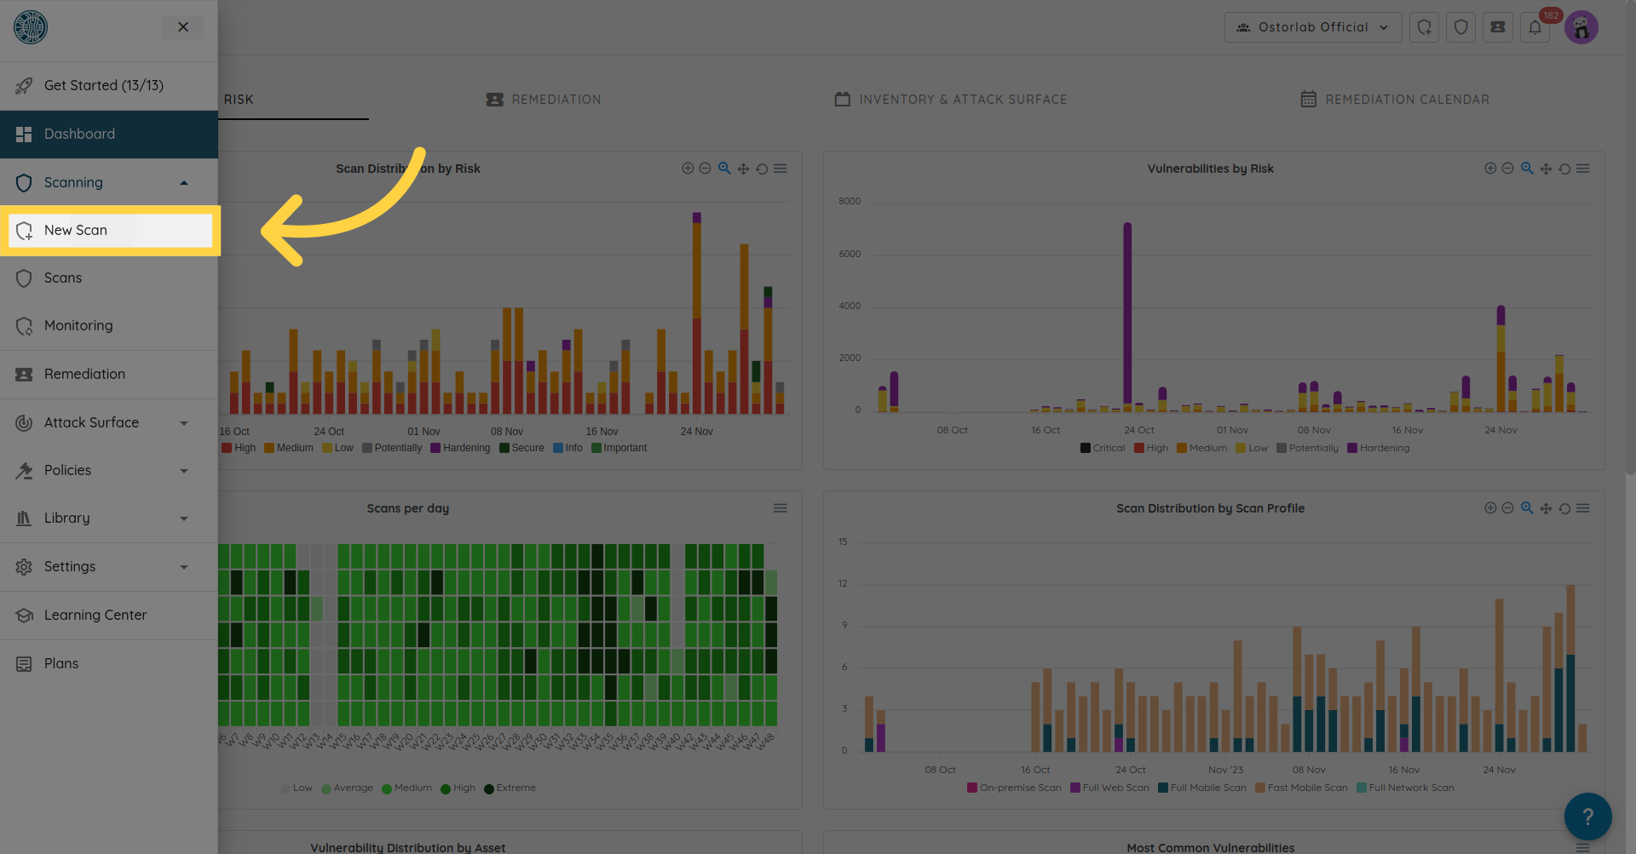Screen dimensions: 1636x854
Task: Click the shield icon in top bar
Action: tap(1460, 27)
